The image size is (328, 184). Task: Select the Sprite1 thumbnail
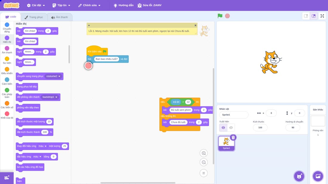[226, 144]
